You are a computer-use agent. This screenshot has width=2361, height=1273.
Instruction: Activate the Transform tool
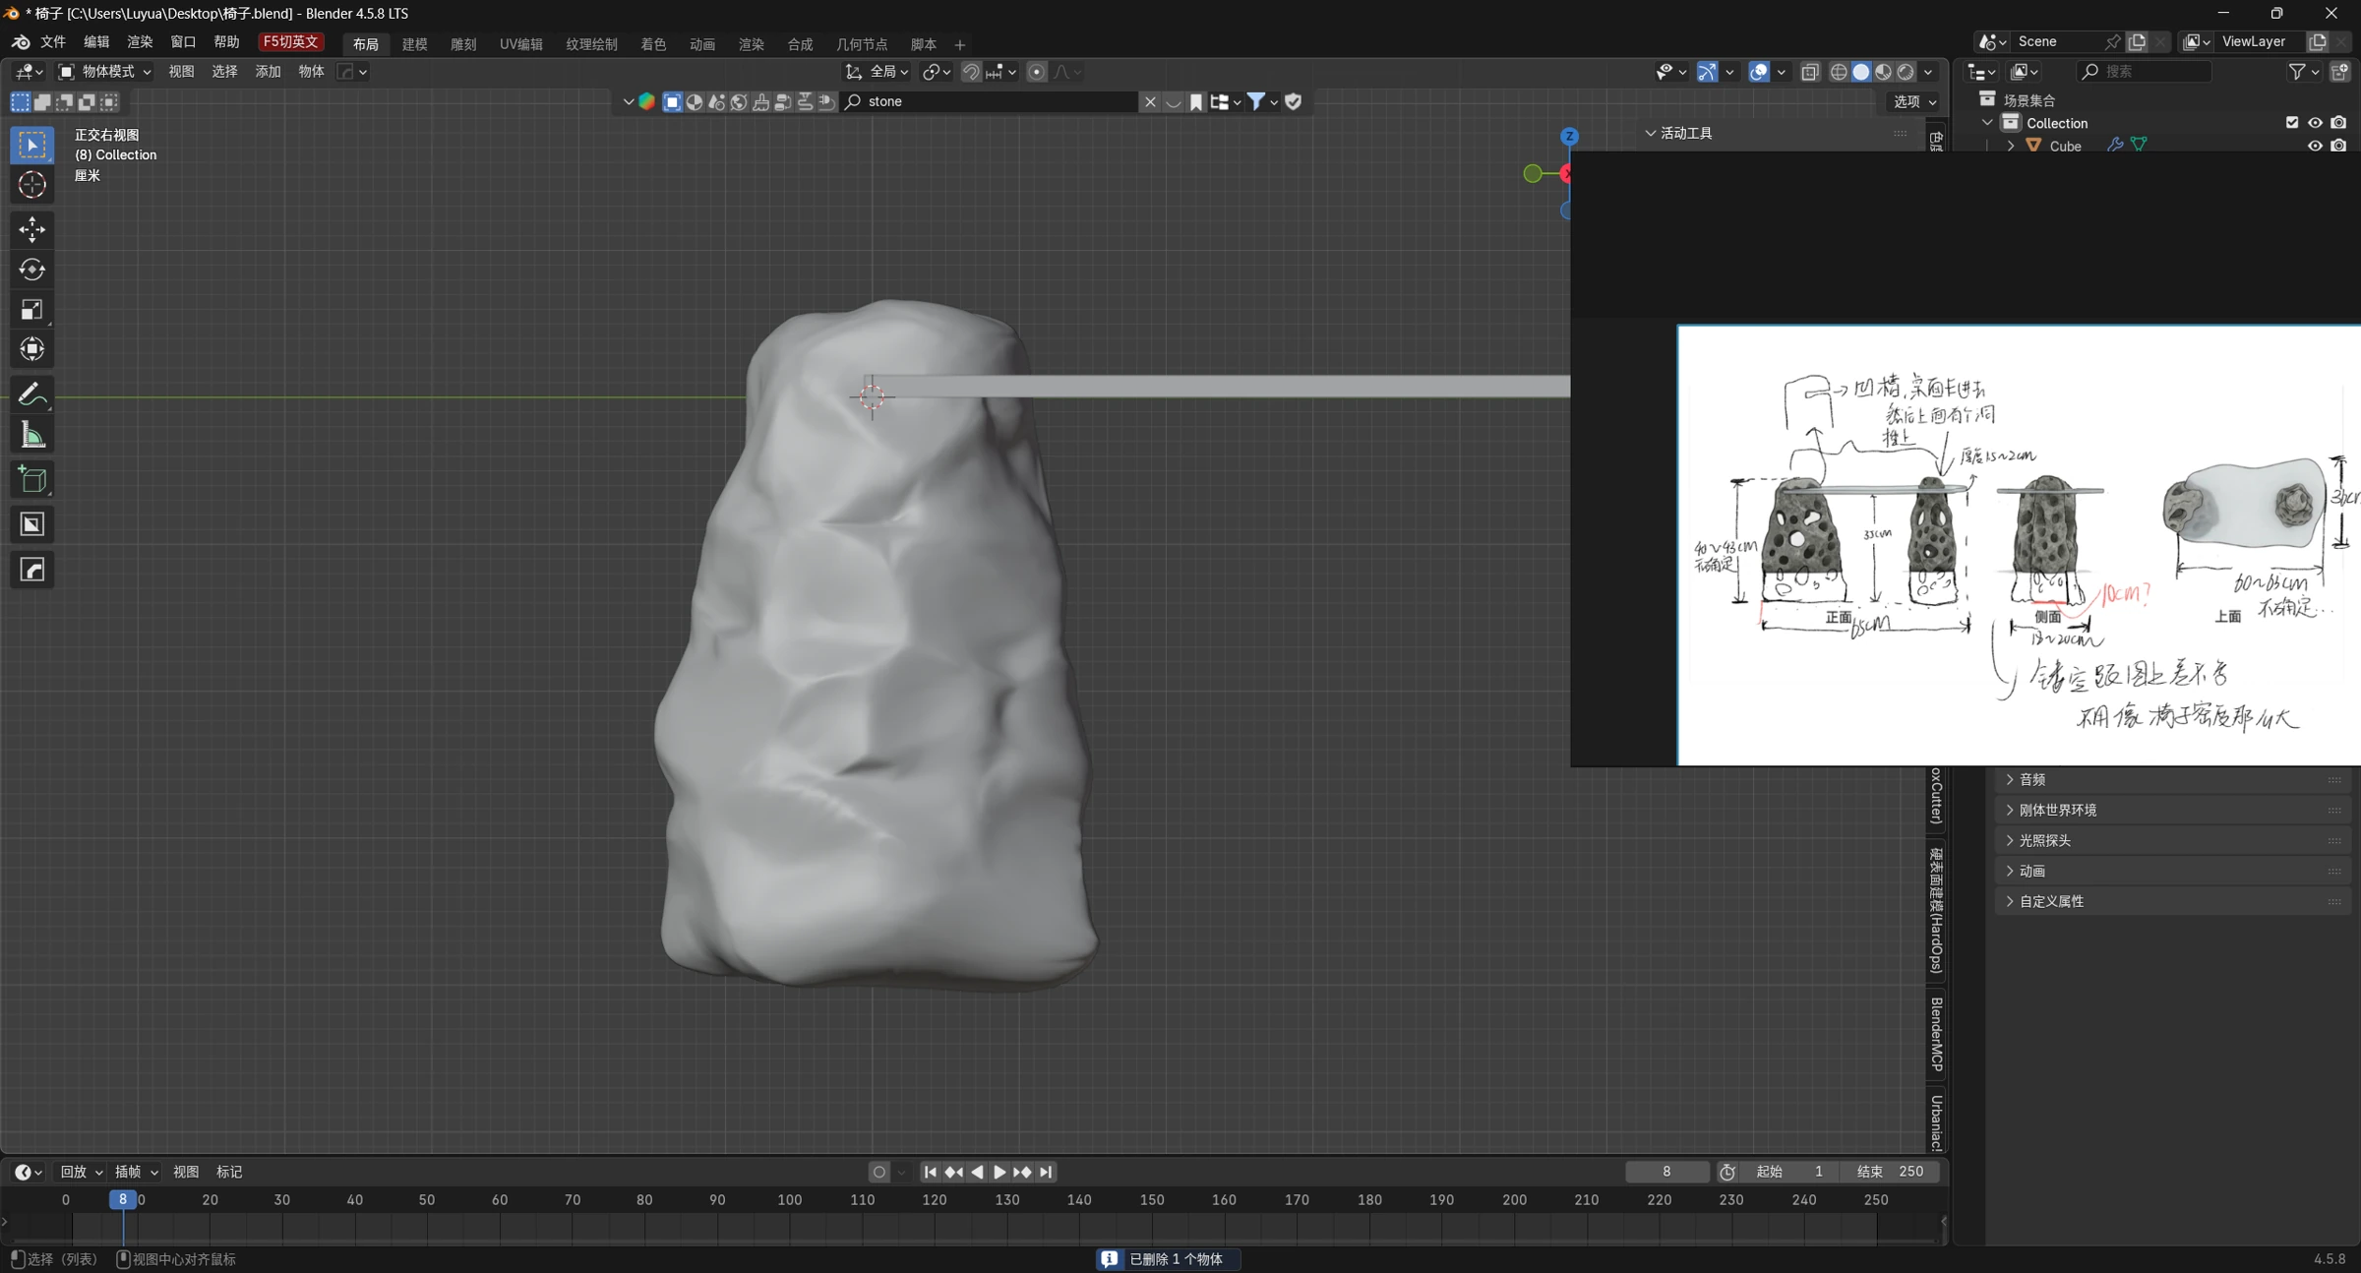point(31,349)
